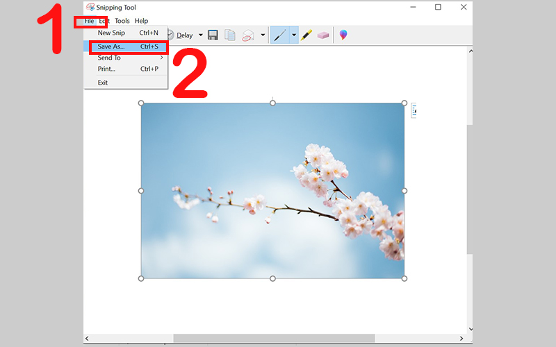Close the Snipping Tool window
The height and width of the screenshot is (347, 556).
(464, 7)
